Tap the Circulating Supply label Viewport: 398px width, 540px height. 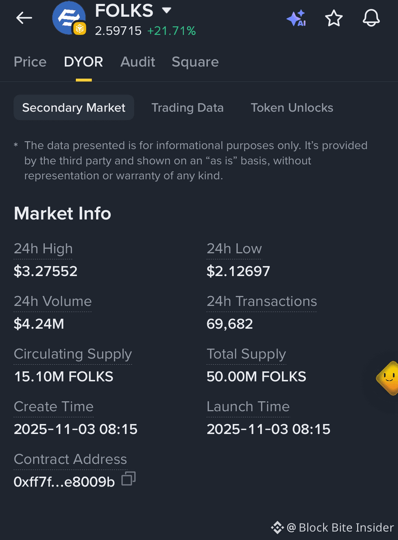[72, 354]
